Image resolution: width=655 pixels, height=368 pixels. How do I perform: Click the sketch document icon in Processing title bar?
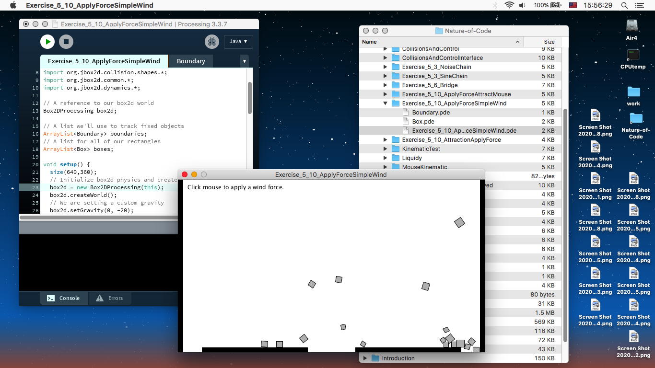click(x=55, y=24)
